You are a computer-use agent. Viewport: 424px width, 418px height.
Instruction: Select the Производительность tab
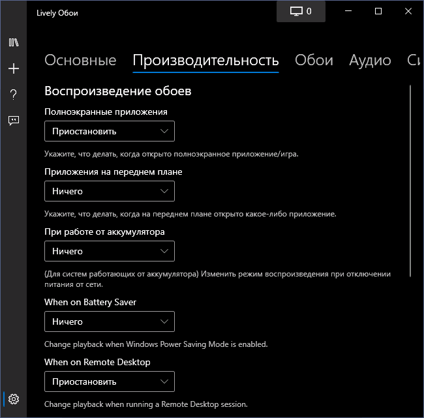[x=205, y=61]
